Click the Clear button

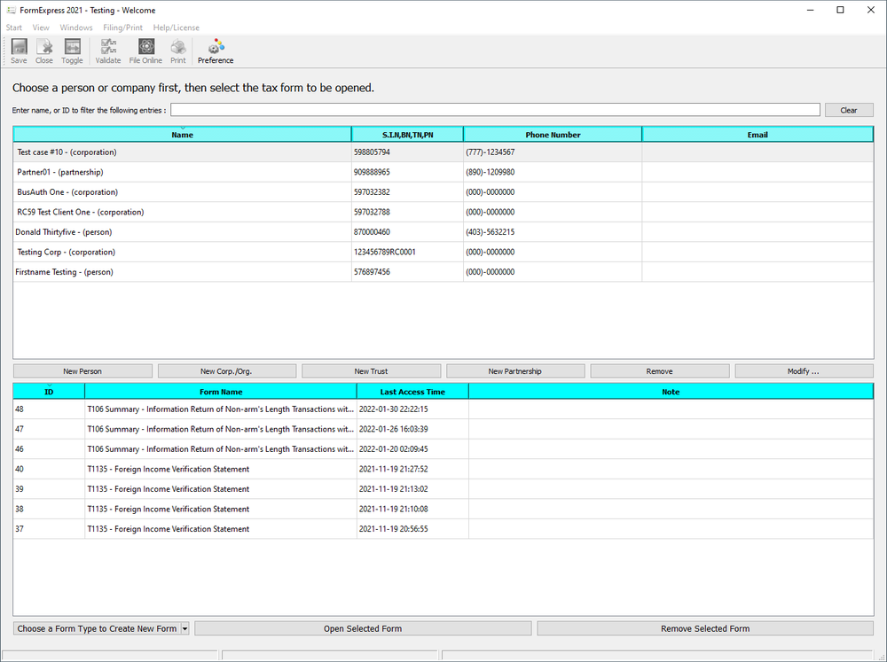(x=848, y=108)
